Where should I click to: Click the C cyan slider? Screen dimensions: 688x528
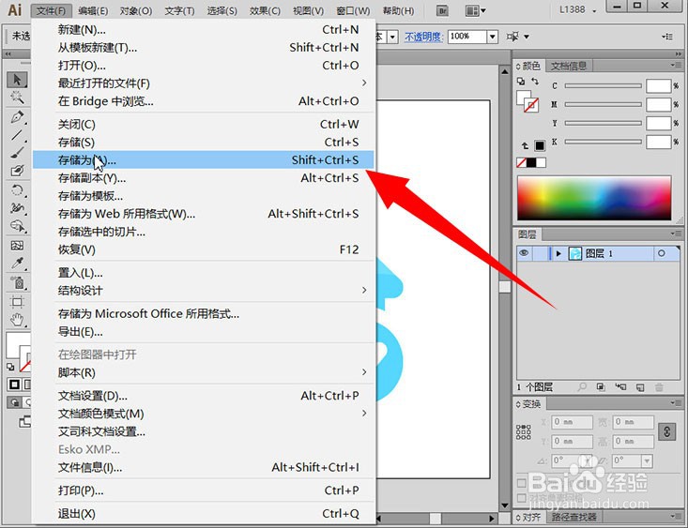(x=603, y=85)
